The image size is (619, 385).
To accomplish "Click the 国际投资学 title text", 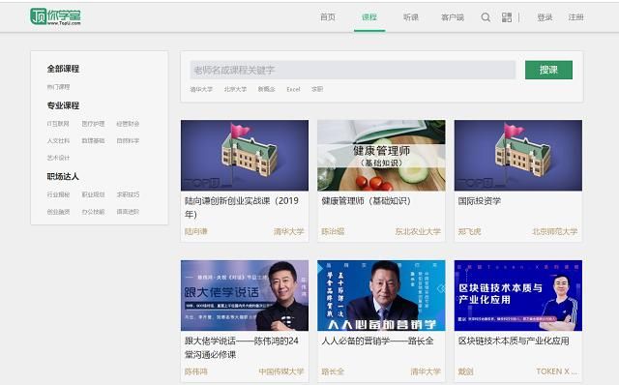I will coord(480,201).
